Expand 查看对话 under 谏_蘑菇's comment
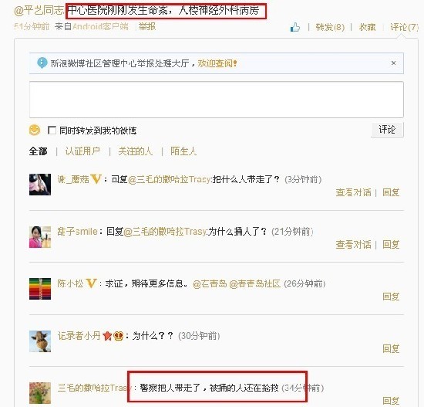The height and width of the screenshot is (407, 424). pos(353,192)
